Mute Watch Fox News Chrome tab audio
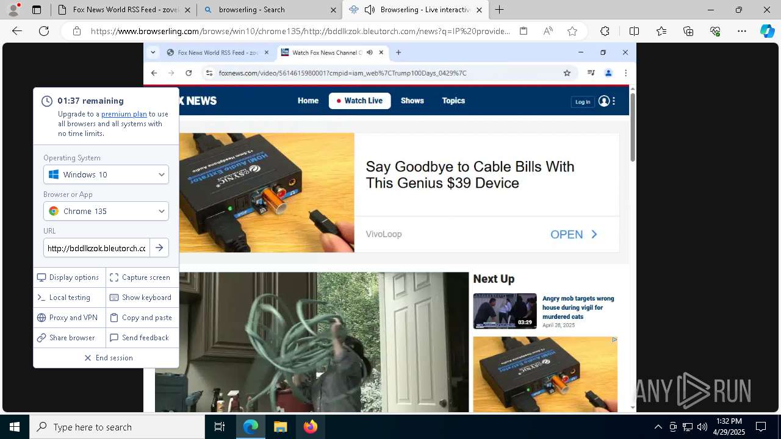The height and width of the screenshot is (439, 781). pyautogui.click(x=370, y=52)
